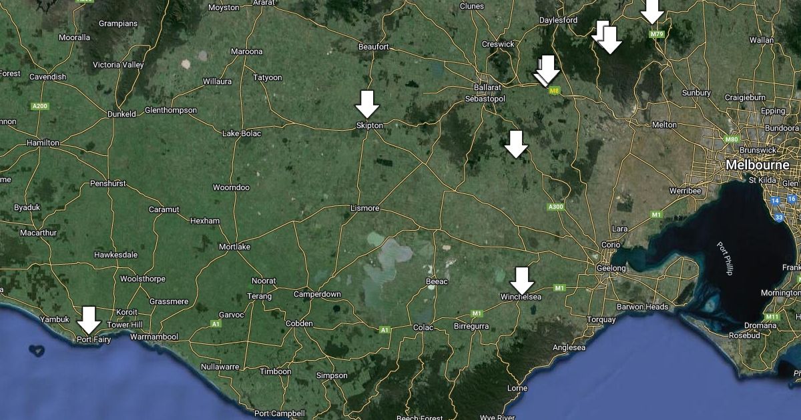Click the Camperdown label
Image resolution: width=801 pixels, height=420 pixels.
pyautogui.click(x=317, y=295)
